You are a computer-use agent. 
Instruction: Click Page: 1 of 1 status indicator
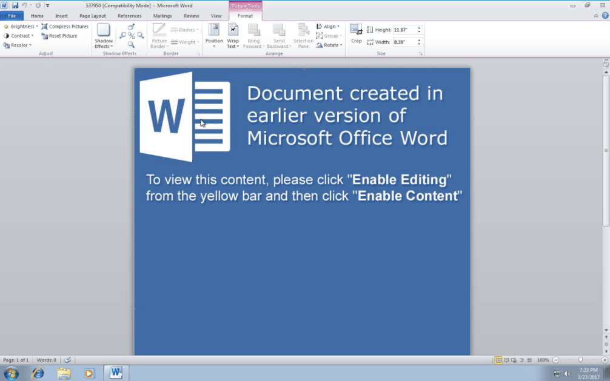coord(16,360)
